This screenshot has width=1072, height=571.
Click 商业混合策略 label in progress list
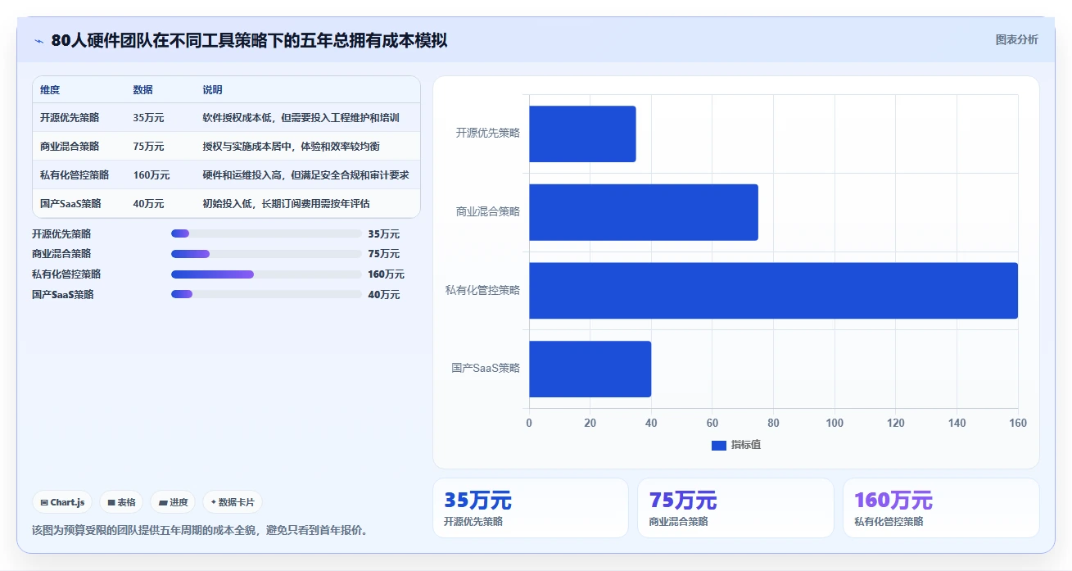point(61,254)
